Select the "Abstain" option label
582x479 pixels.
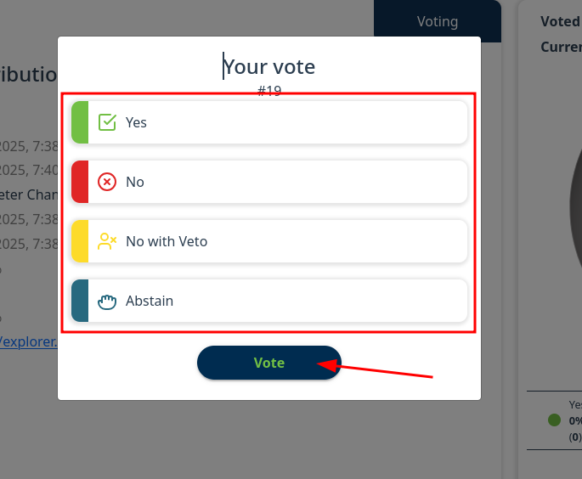point(150,301)
